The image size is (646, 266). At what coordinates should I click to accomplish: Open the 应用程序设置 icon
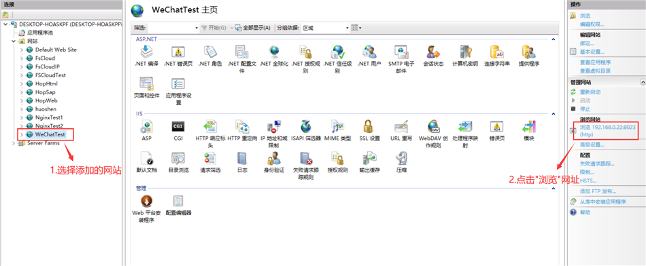(178, 83)
